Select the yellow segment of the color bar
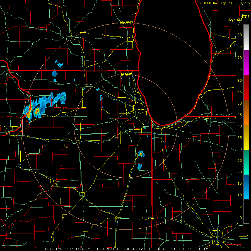This screenshot has width=251, height=251. pos(246,137)
